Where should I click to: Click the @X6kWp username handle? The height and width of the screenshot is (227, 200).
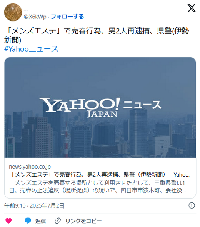(x=35, y=17)
